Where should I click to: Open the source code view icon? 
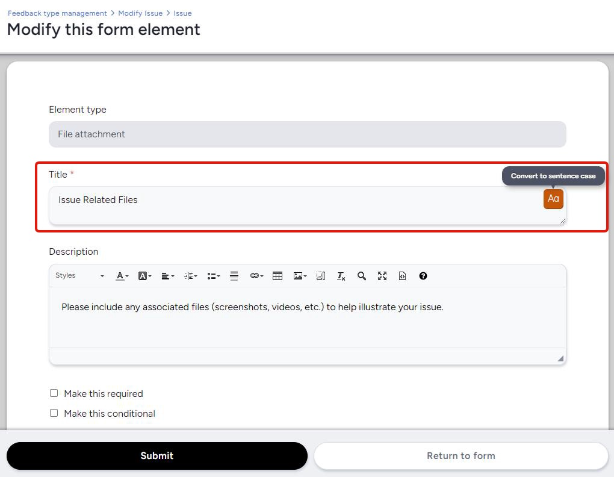(x=403, y=276)
